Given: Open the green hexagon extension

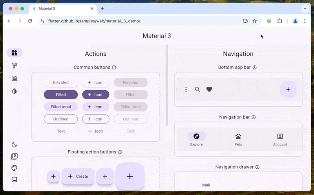Looking at the screenshot, I should click(269, 21).
